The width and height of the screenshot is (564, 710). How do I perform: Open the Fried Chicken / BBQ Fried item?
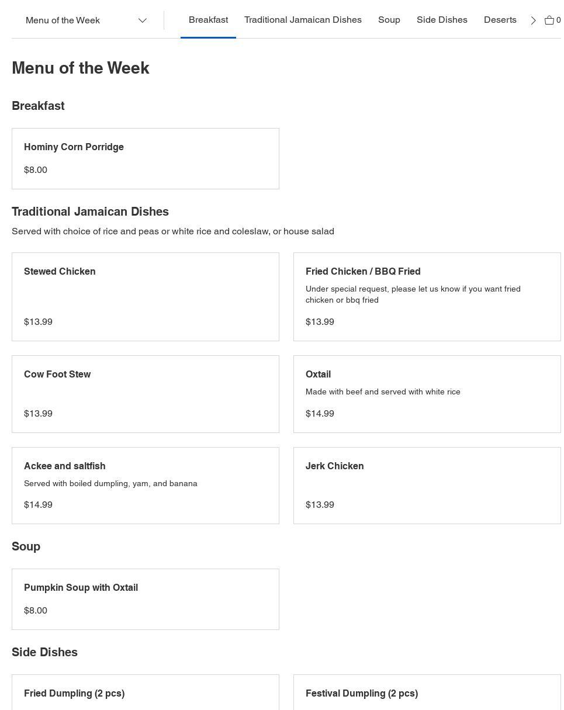click(427, 296)
